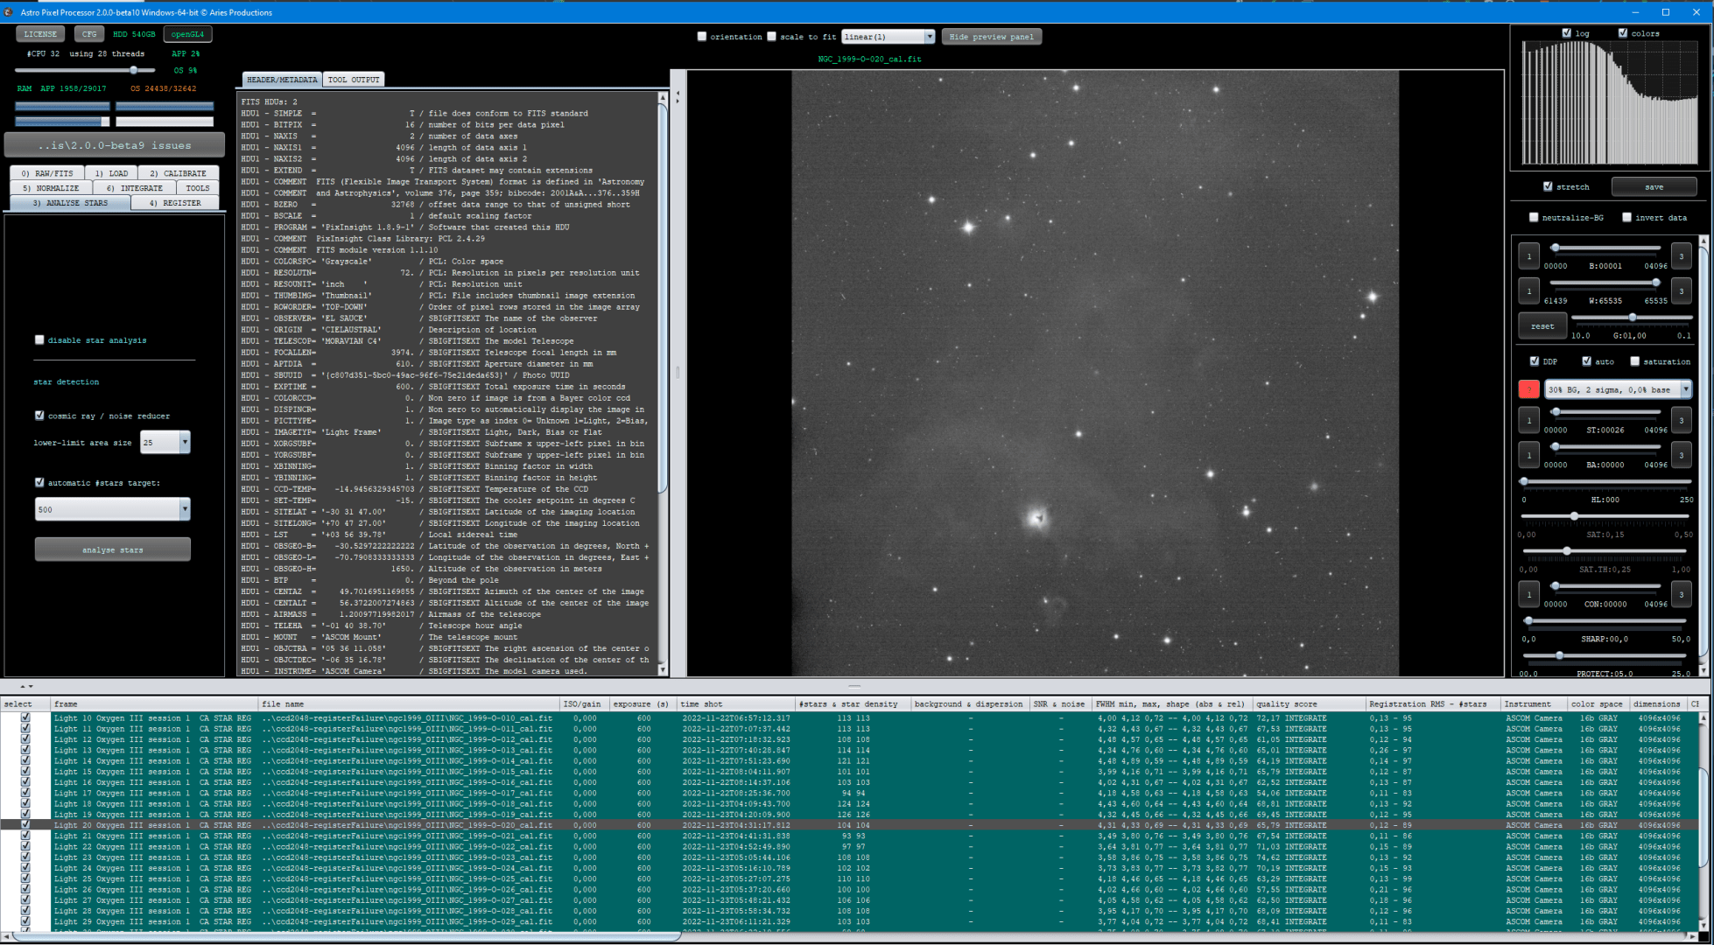Click the '3' button next to ST slider
The width and height of the screenshot is (1714, 945).
point(1680,420)
